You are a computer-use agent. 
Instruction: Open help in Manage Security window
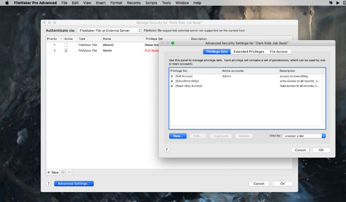pyautogui.click(x=49, y=184)
